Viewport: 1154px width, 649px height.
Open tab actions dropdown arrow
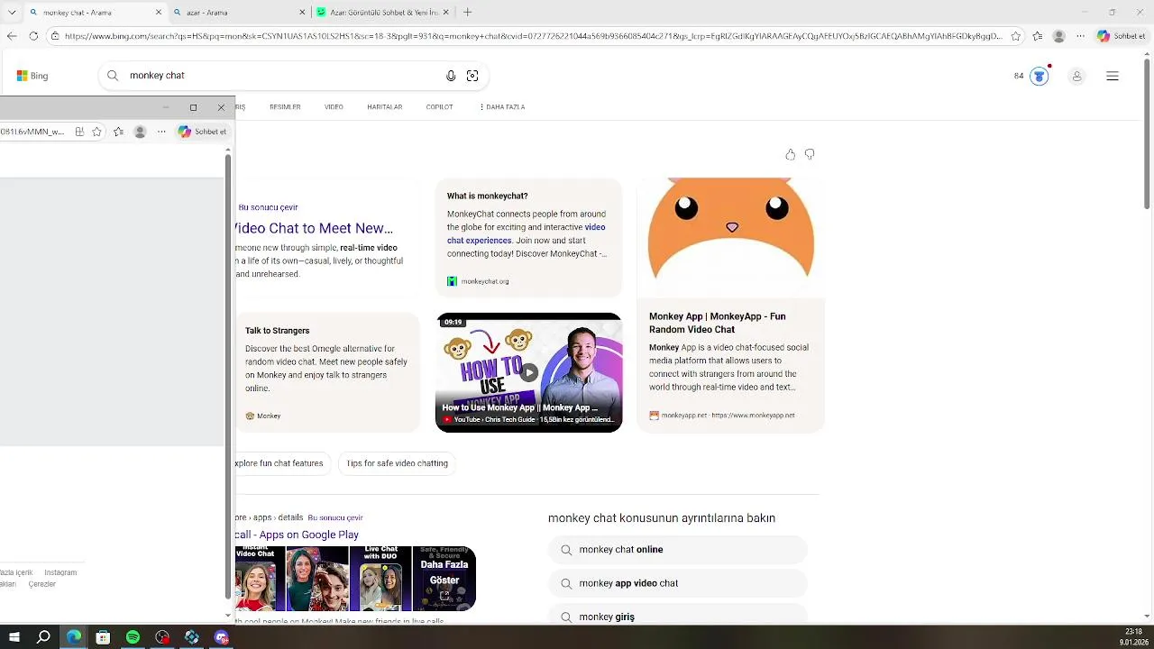point(12,13)
